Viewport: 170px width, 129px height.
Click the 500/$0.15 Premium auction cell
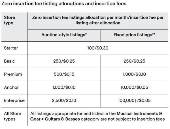64,74
